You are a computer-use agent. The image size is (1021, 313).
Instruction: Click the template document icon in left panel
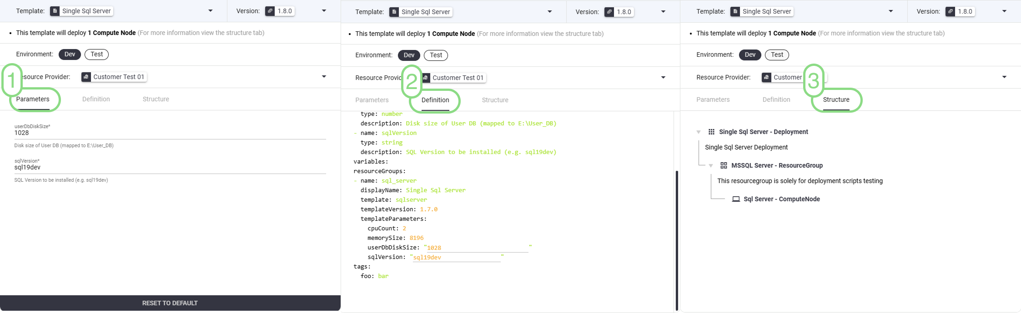tap(55, 11)
